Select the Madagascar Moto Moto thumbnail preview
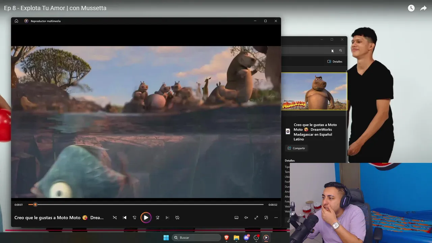Viewport: 432px width, 243px height. tap(314, 91)
